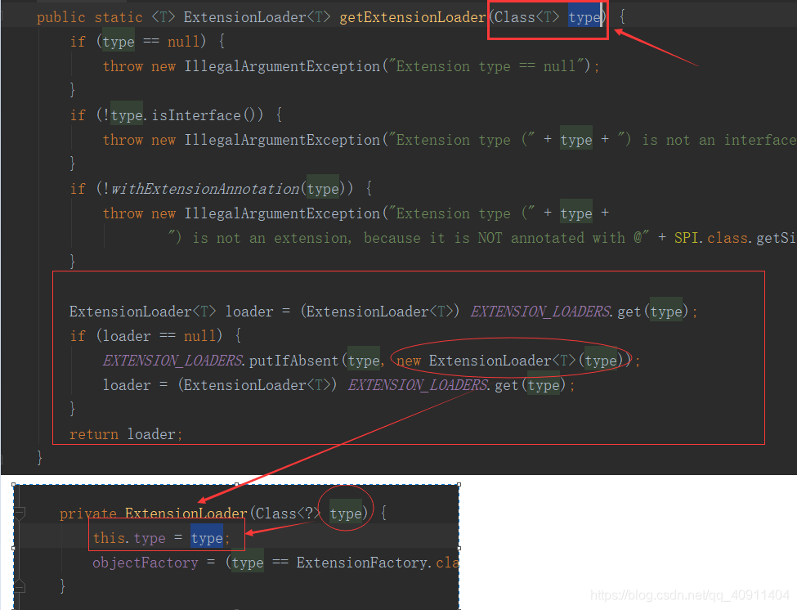Click 'Class<T>' in the getExtensionLoader parameter list
Image resolution: width=797 pixels, height=610 pixels.
coord(526,17)
